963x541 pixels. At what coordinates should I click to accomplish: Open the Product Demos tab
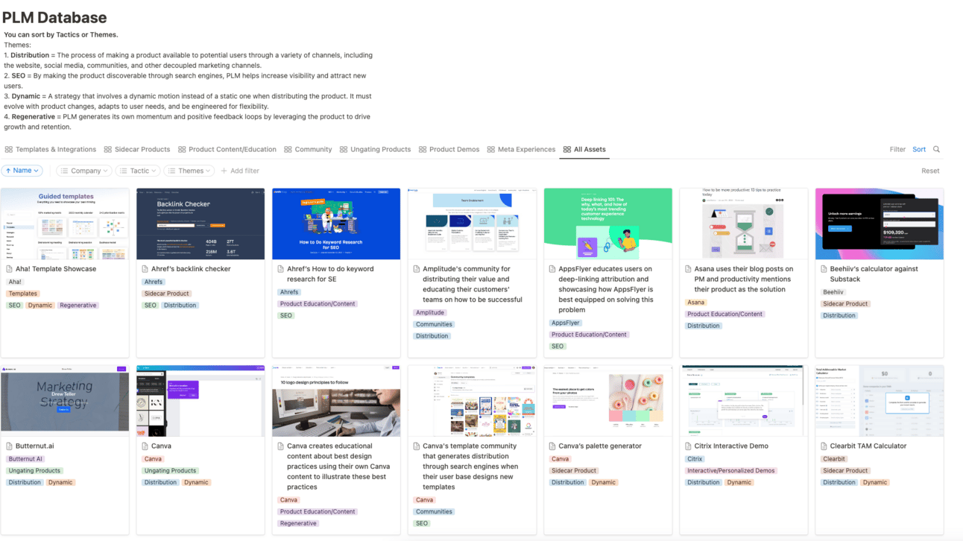click(x=449, y=149)
